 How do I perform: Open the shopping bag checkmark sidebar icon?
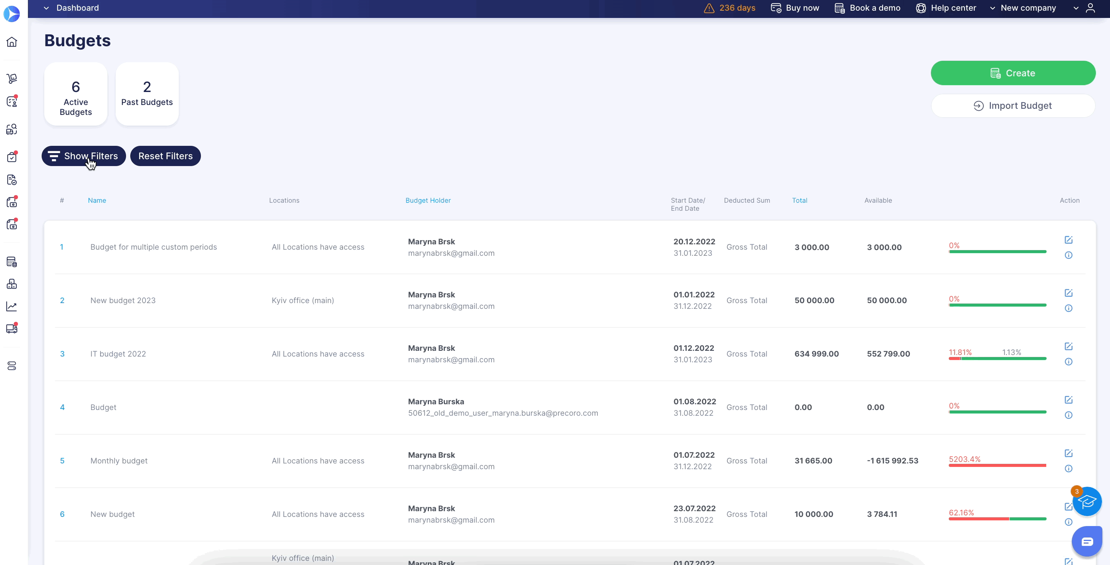(11, 157)
